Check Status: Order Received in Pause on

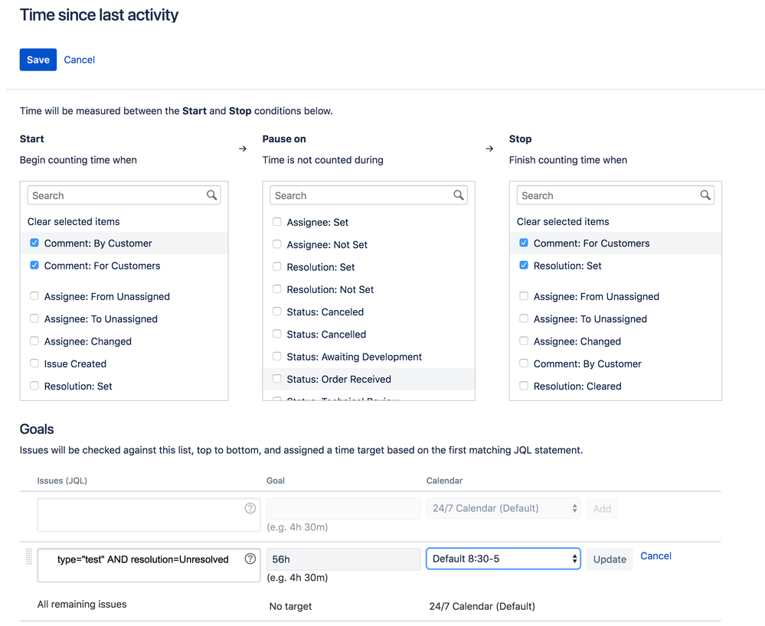tap(276, 379)
